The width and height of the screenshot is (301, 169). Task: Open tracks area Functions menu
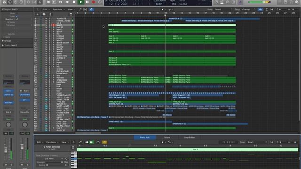tap(58, 9)
